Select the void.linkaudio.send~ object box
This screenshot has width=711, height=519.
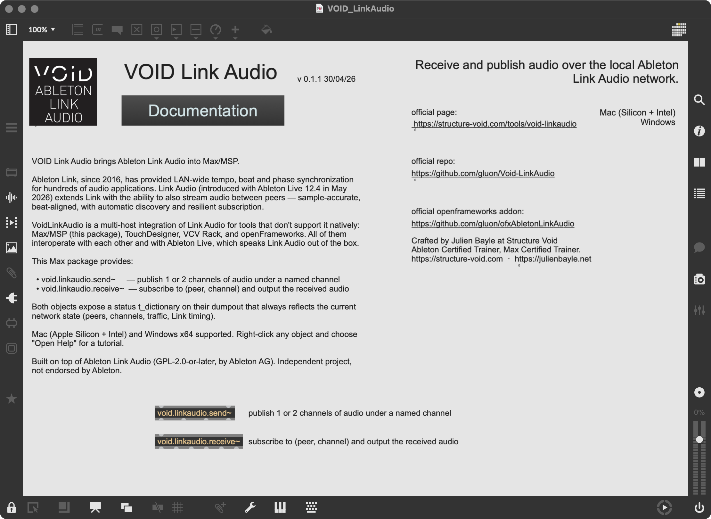[x=195, y=413]
